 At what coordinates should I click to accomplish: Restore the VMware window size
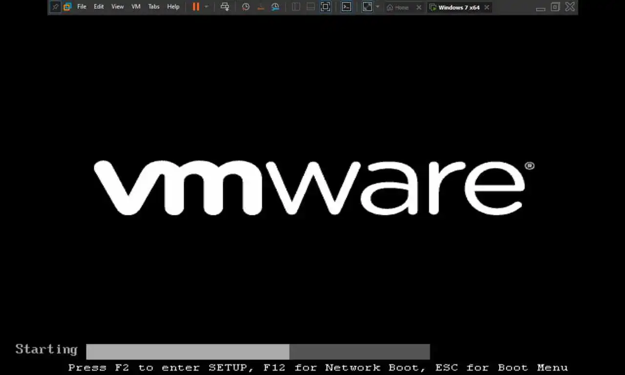(555, 7)
